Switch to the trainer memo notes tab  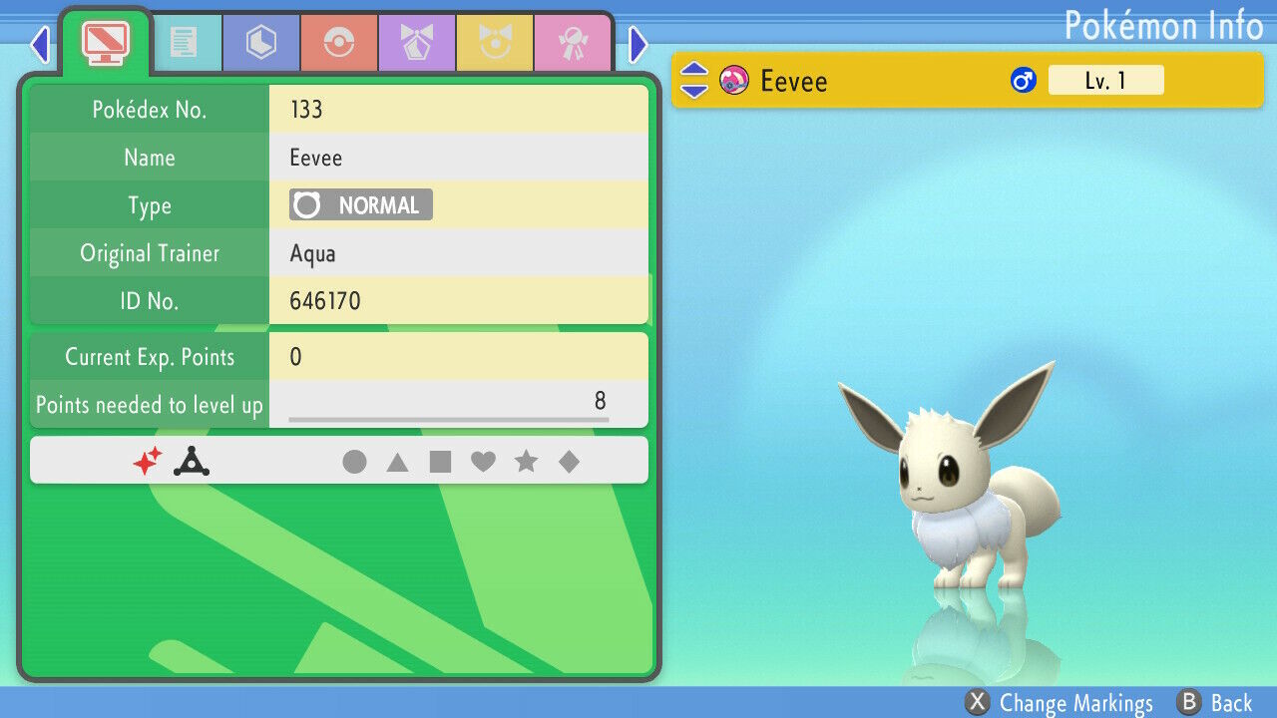[x=184, y=43]
